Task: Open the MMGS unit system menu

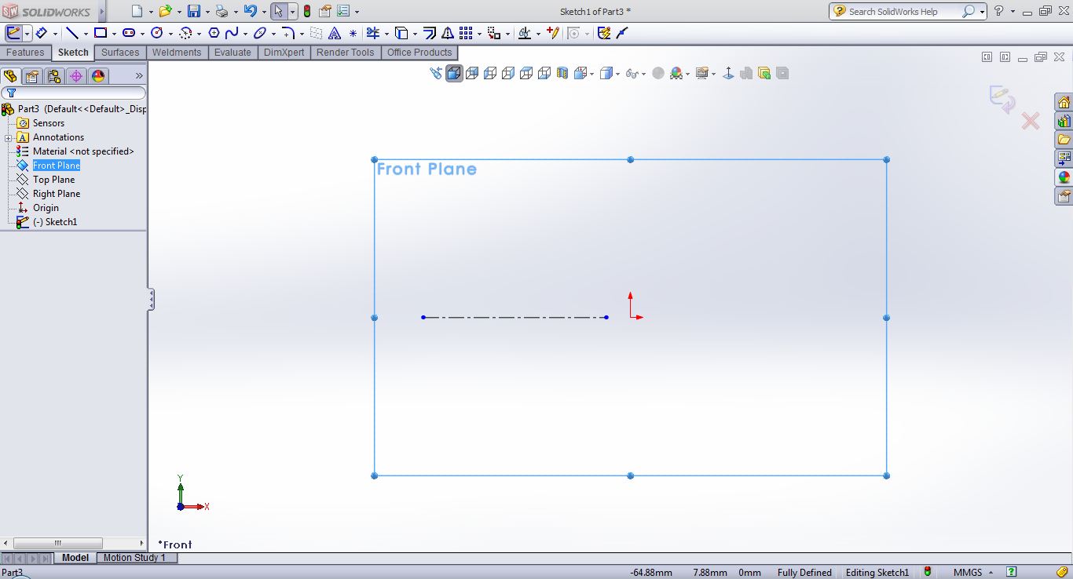Action: [972, 573]
